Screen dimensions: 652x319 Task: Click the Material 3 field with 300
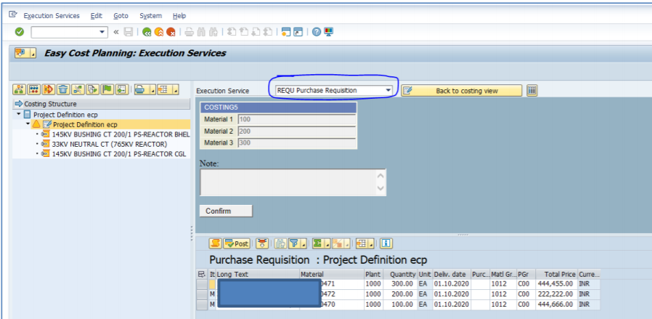(x=297, y=142)
